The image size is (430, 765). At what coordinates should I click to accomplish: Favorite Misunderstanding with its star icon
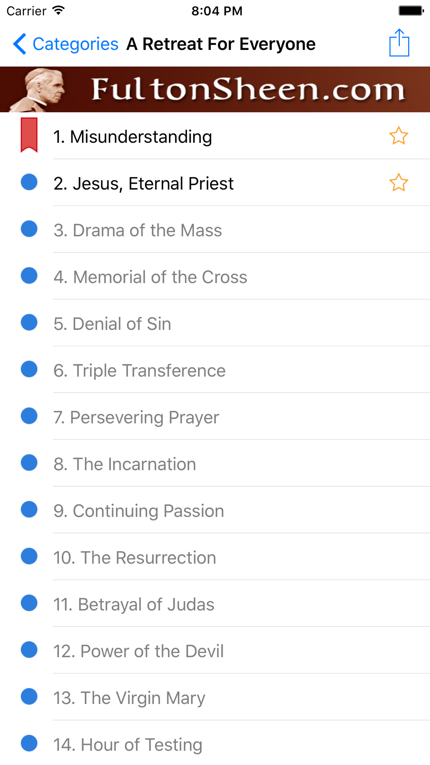399,136
